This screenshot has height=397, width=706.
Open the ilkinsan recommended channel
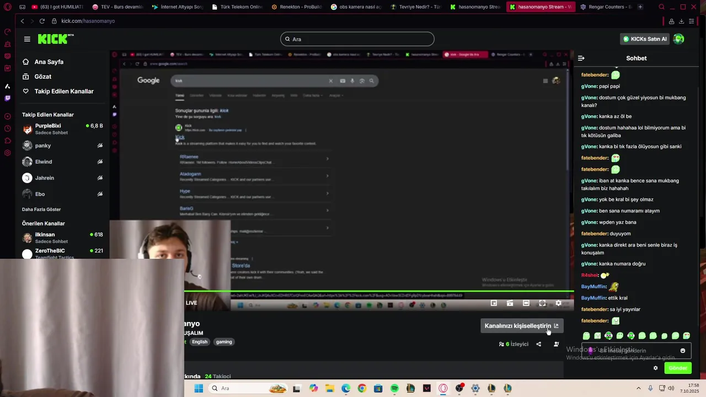[63, 238]
